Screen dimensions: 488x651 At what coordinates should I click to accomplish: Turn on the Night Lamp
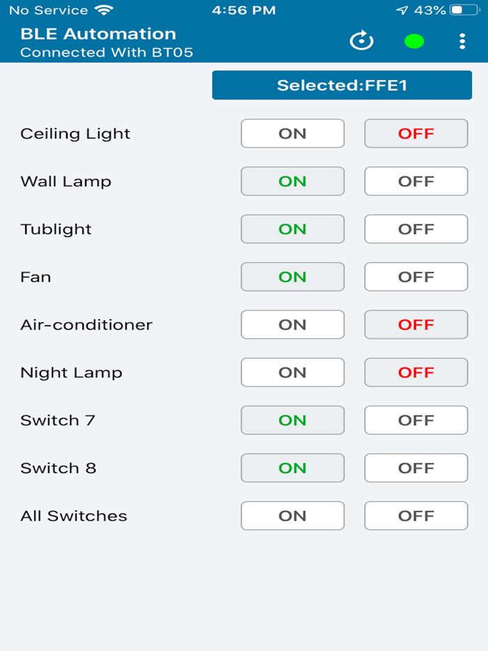pyautogui.click(x=292, y=372)
